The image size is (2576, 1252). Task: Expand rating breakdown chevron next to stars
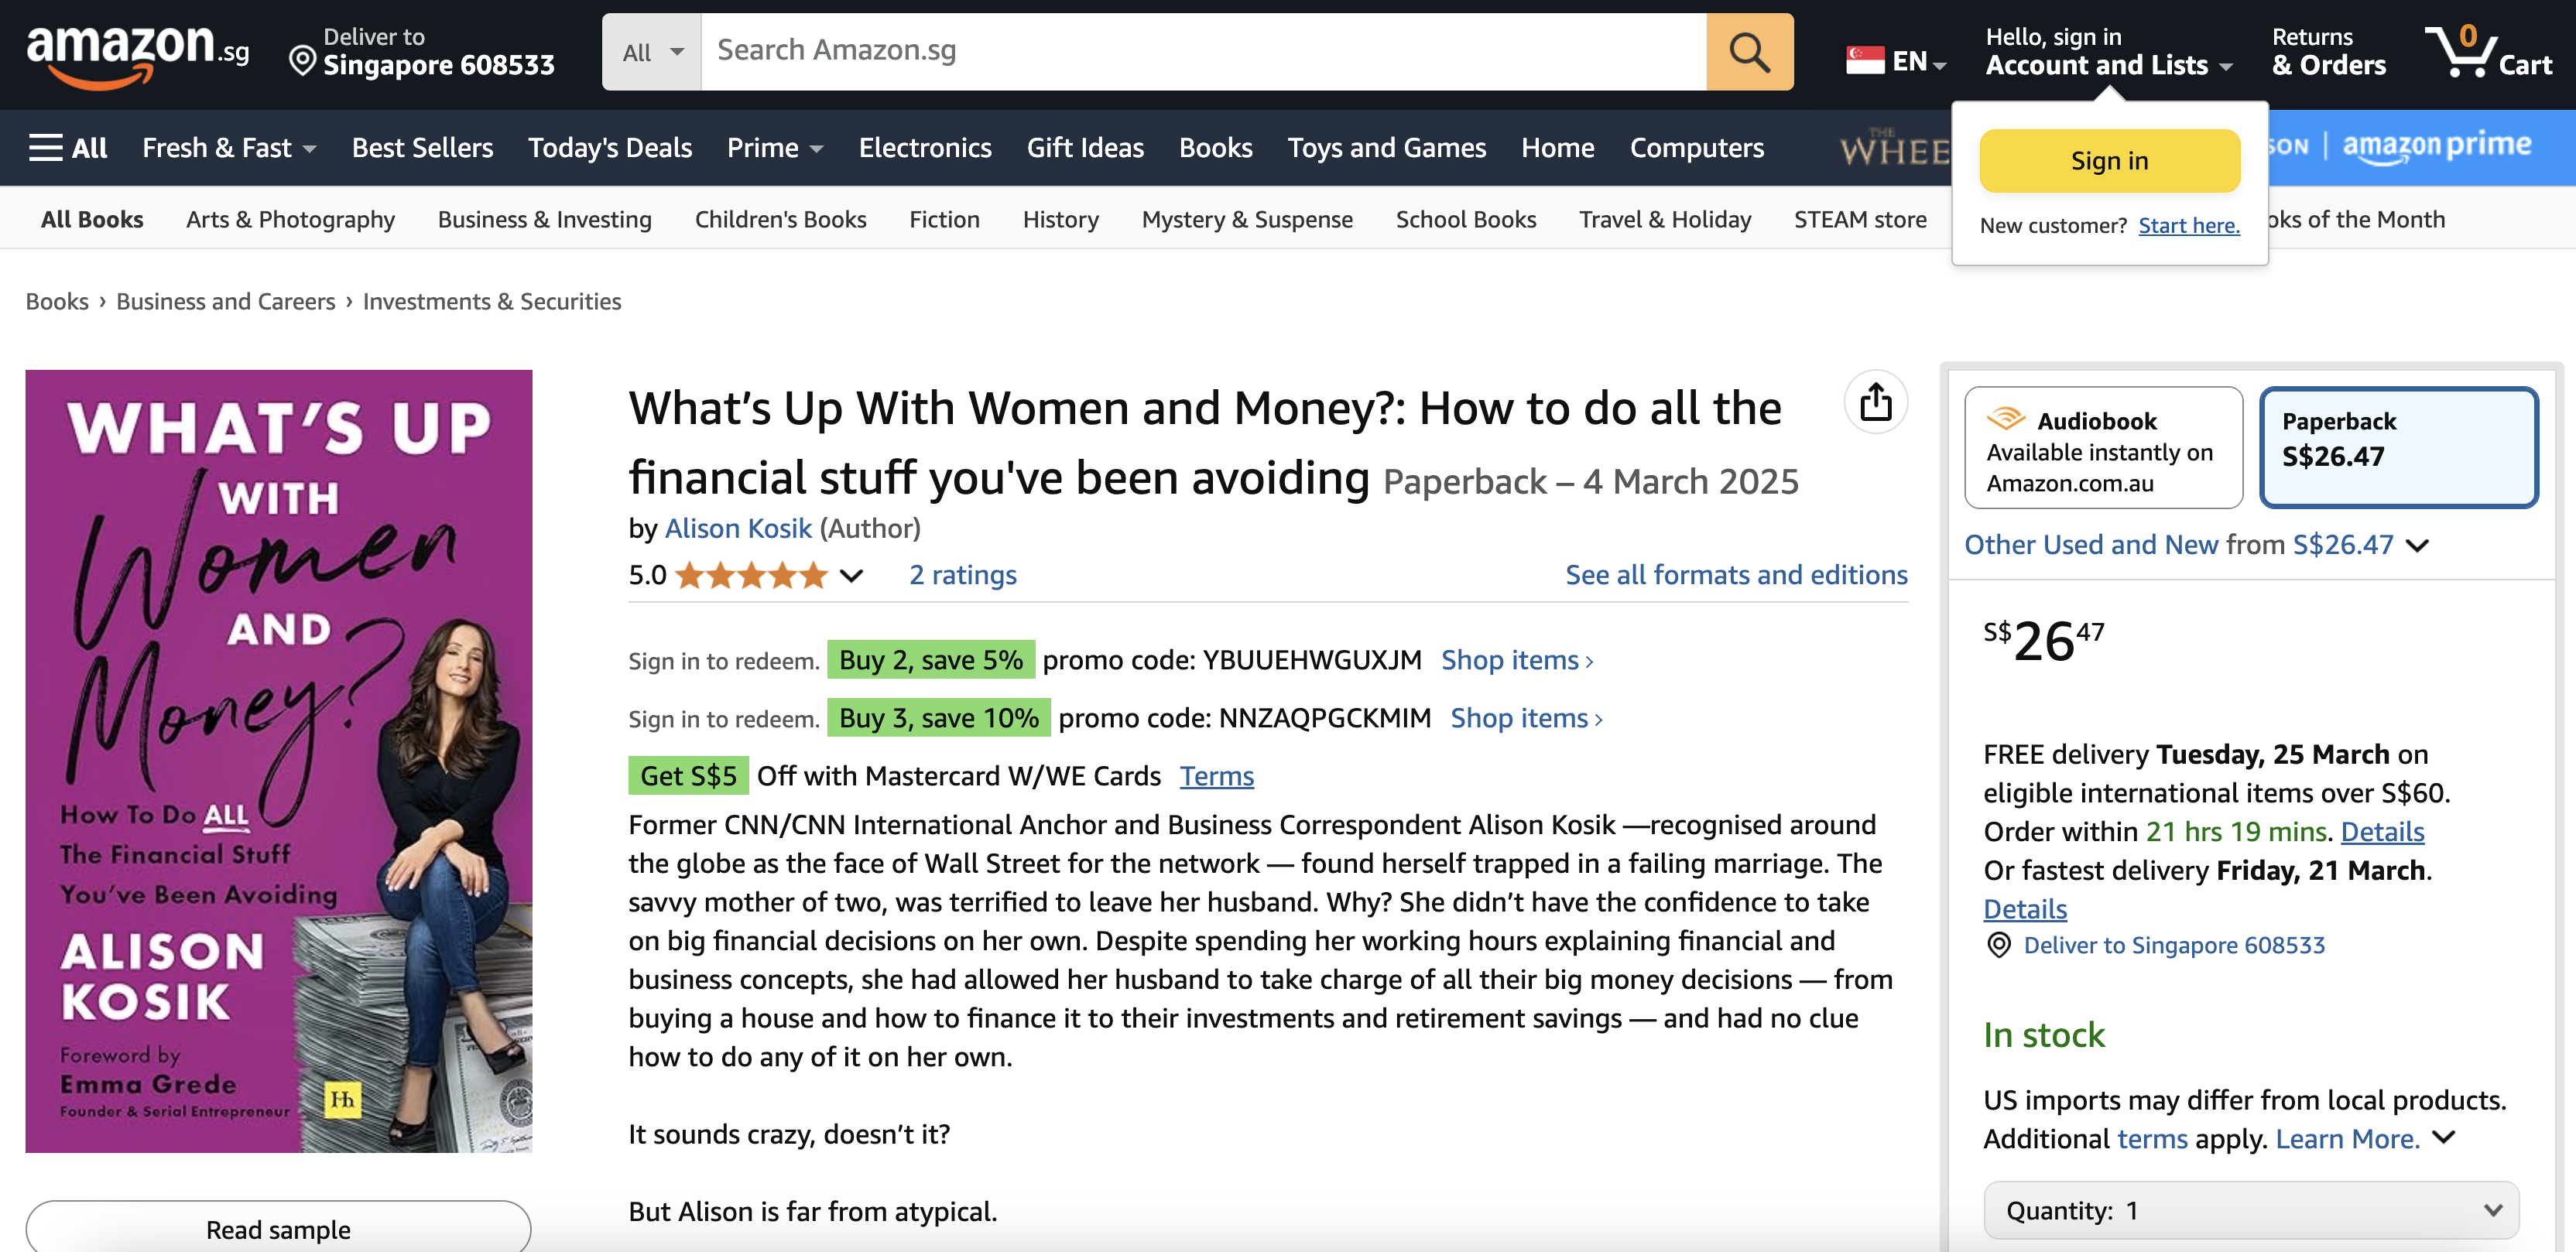851,576
